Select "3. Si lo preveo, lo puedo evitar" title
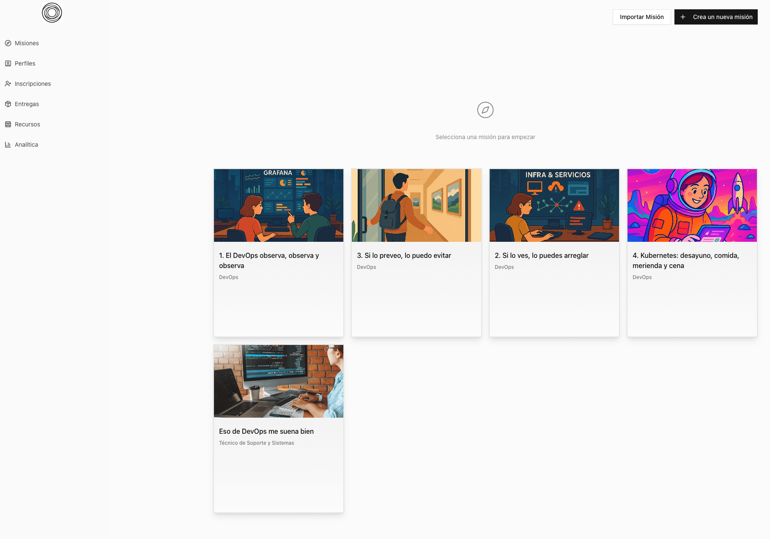The width and height of the screenshot is (770, 539). (x=404, y=255)
